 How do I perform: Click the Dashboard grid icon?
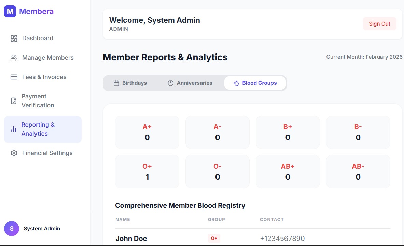(14, 39)
